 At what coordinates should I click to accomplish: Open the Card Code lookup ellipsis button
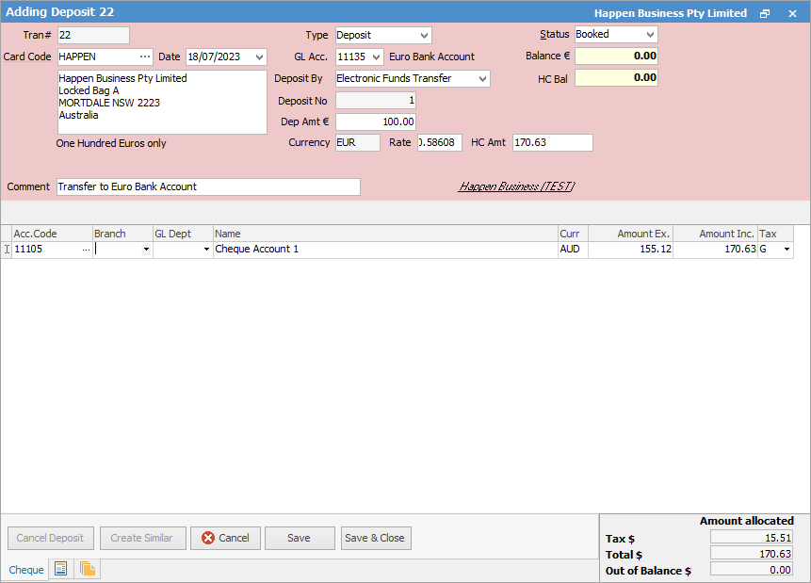tap(144, 57)
